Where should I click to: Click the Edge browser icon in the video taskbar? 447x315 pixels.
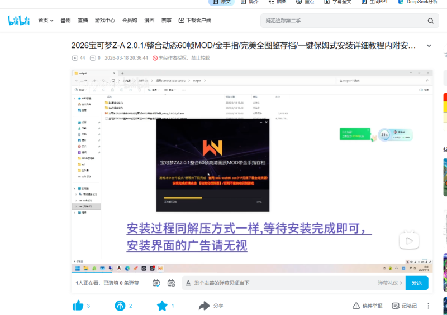coord(127,268)
